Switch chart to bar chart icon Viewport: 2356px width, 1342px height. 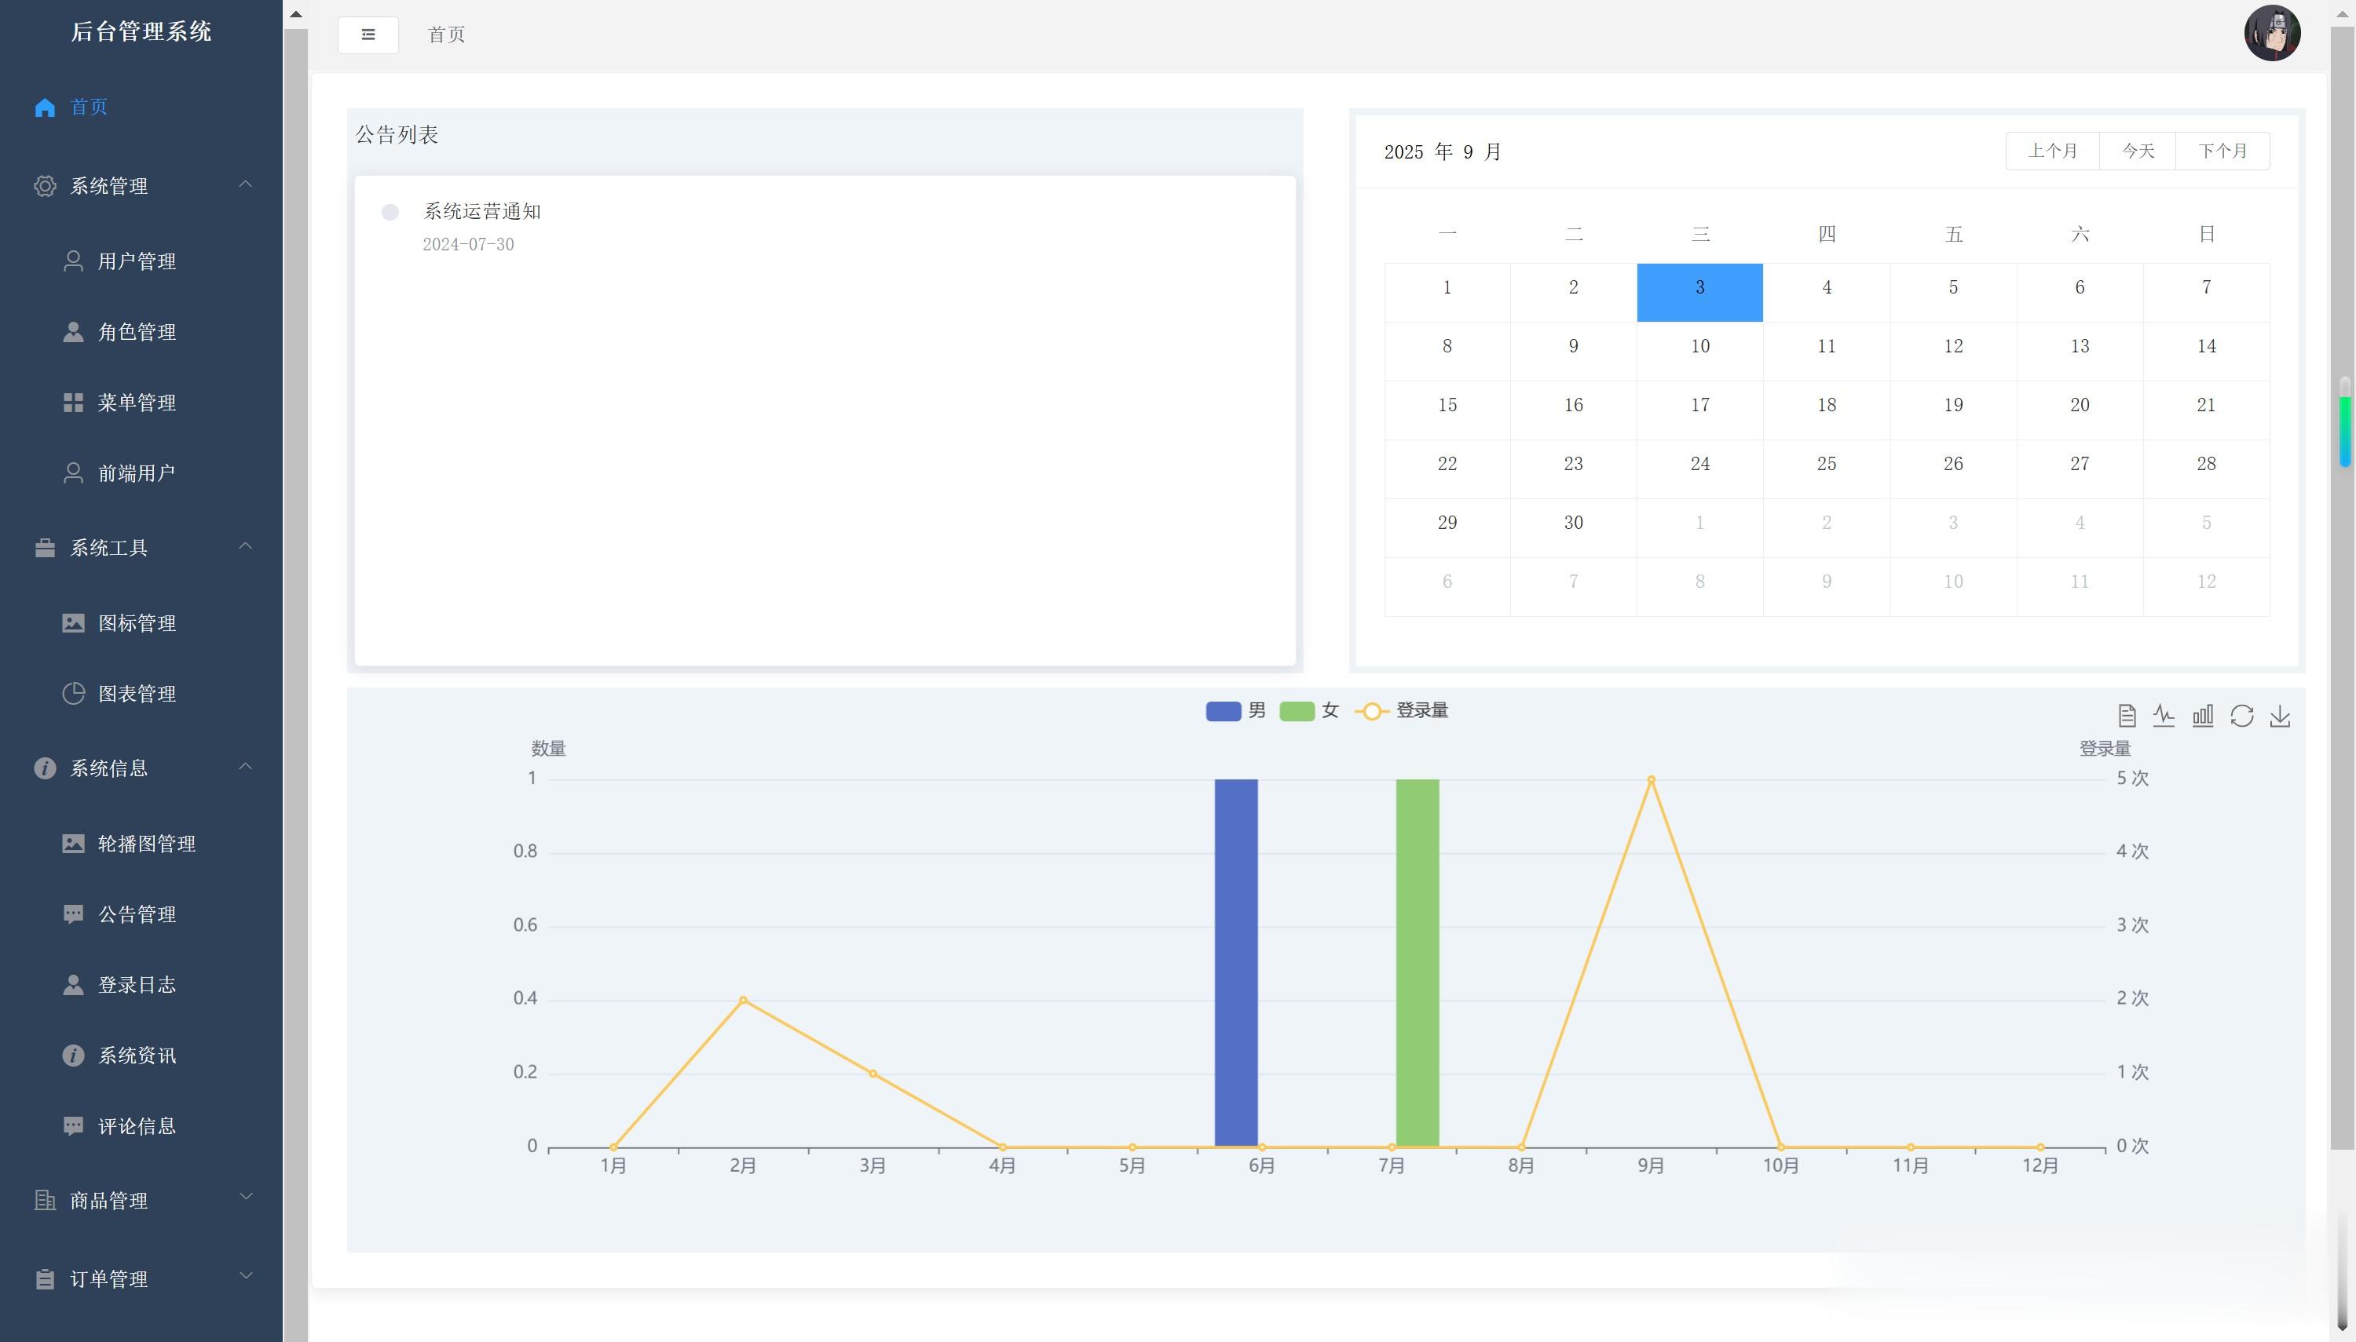pos(2203,717)
